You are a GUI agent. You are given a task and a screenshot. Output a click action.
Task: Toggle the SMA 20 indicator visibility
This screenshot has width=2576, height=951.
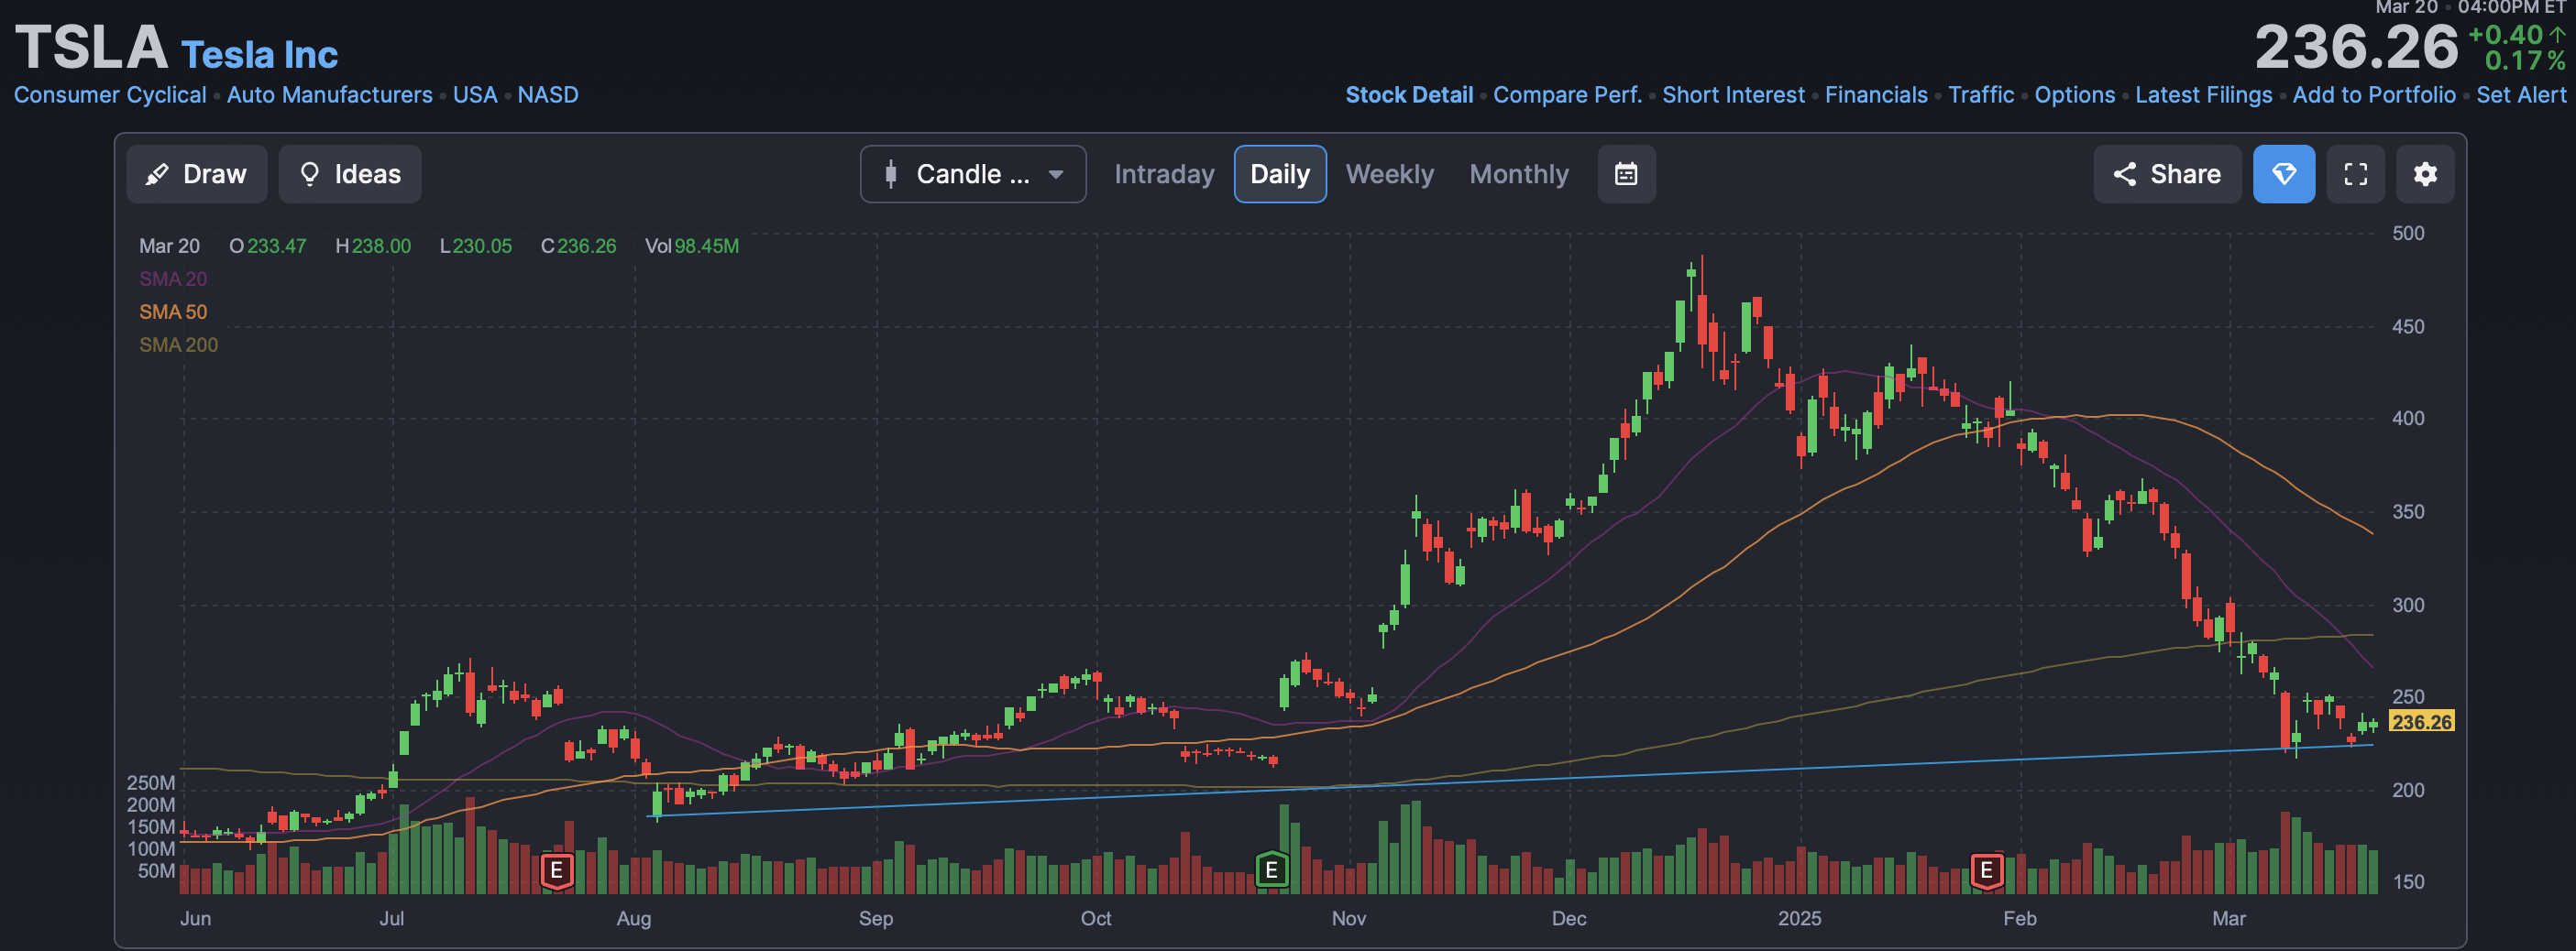tap(172, 279)
